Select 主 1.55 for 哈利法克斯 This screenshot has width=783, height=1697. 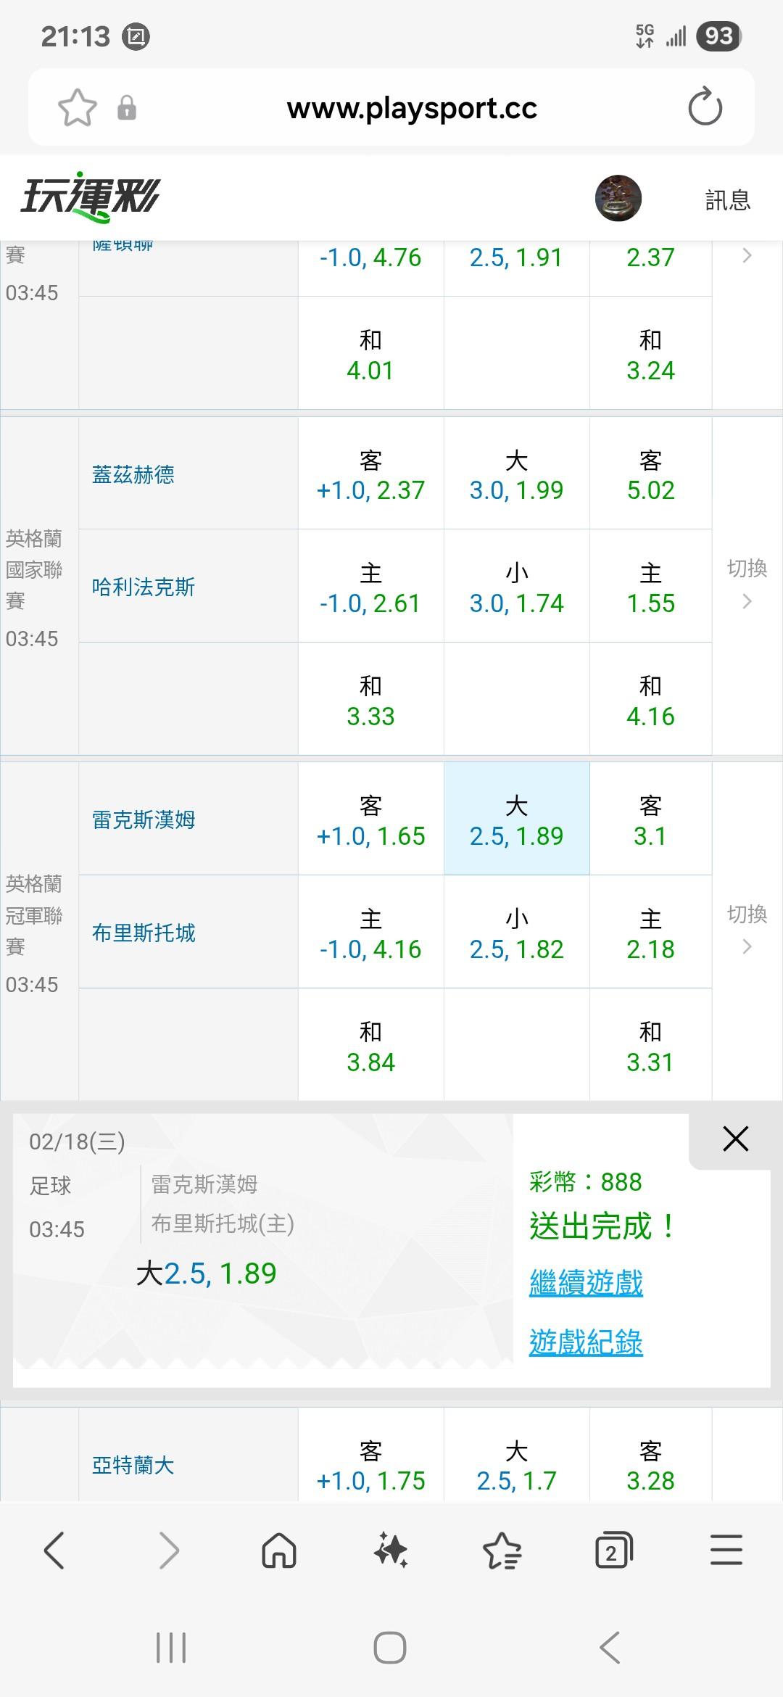[650, 587]
